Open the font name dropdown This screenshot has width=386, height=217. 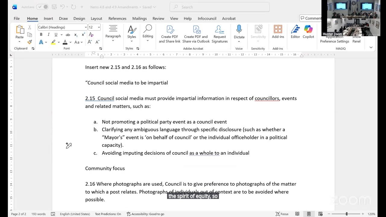(86, 27)
